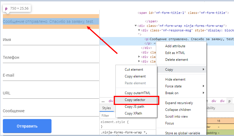The image size is (234, 136).
Task: Select Copy XPath in the copy submenu
Action: [x=133, y=113]
